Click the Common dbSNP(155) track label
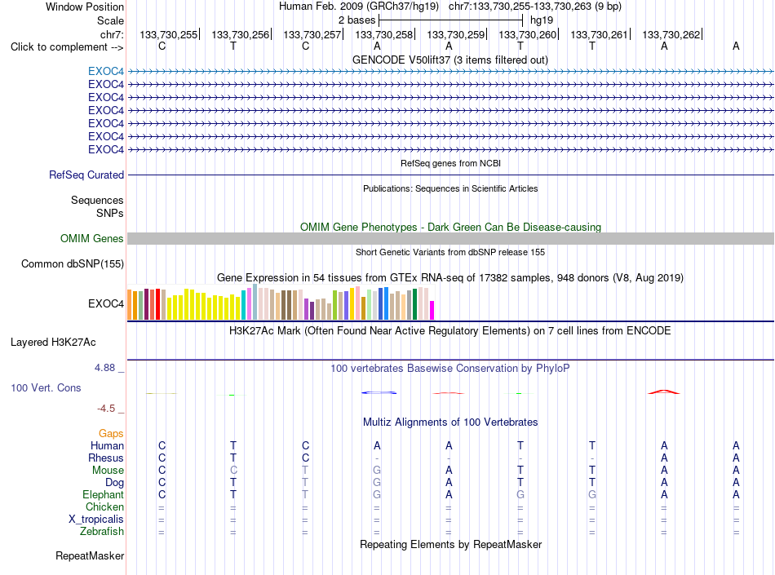 point(73,263)
